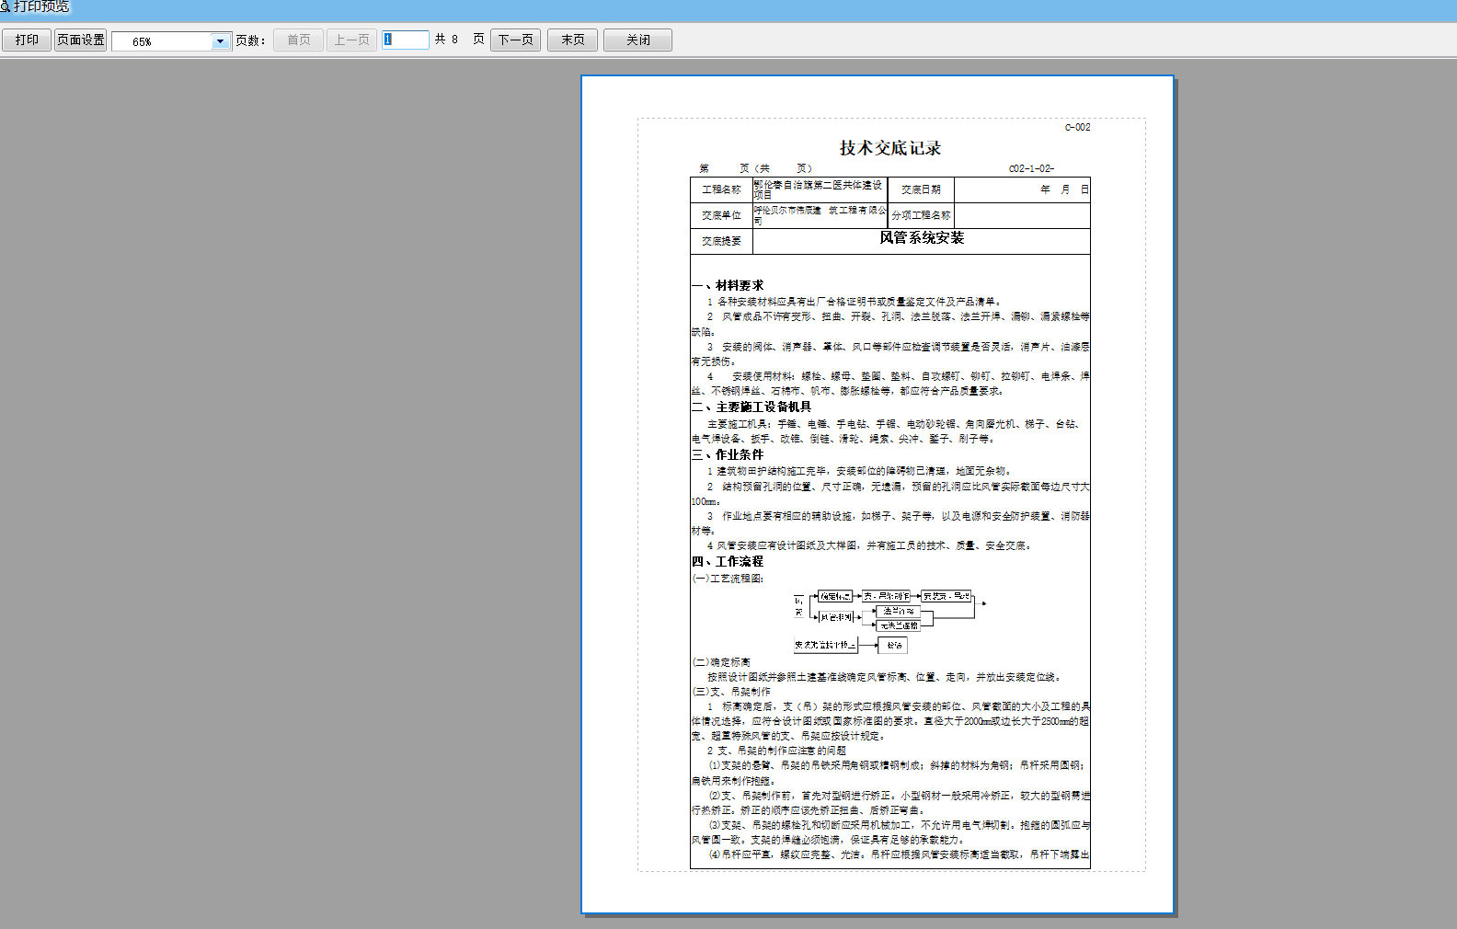Click the (三)支、吊架制作 subsection text

731,692
